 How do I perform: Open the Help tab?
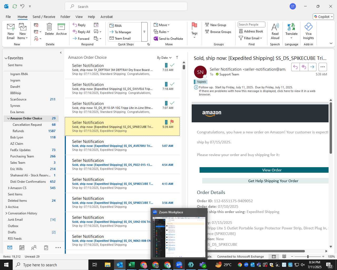(91, 17)
